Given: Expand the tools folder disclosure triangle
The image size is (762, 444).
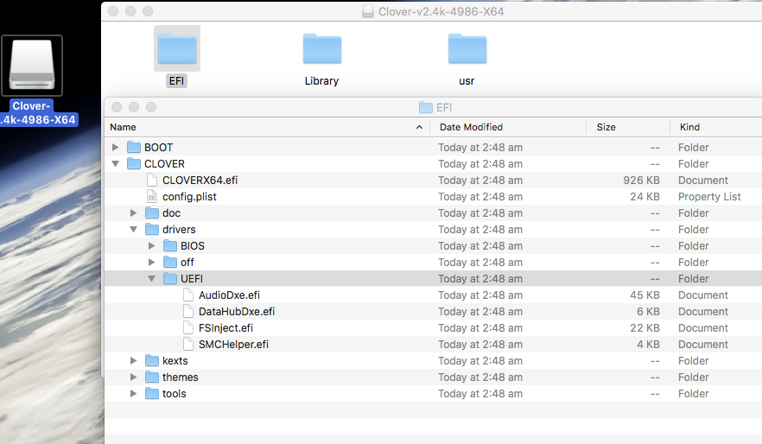Looking at the screenshot, I should coord(133,394).
